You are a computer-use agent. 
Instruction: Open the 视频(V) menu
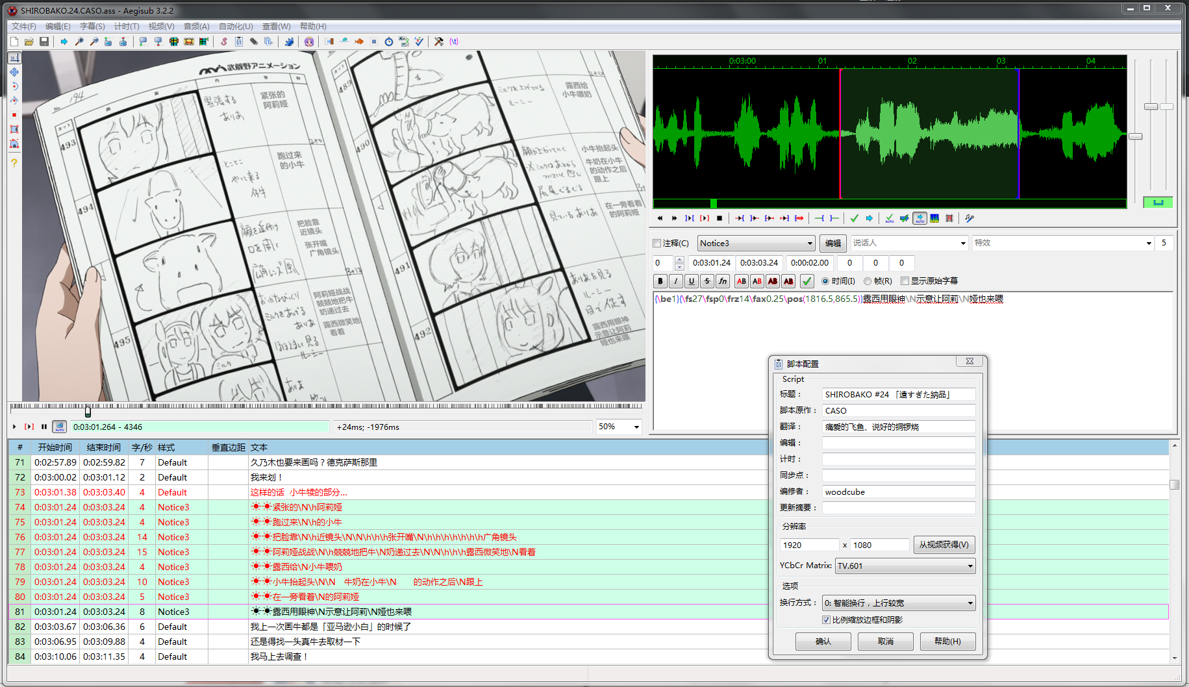coord(161,27)
